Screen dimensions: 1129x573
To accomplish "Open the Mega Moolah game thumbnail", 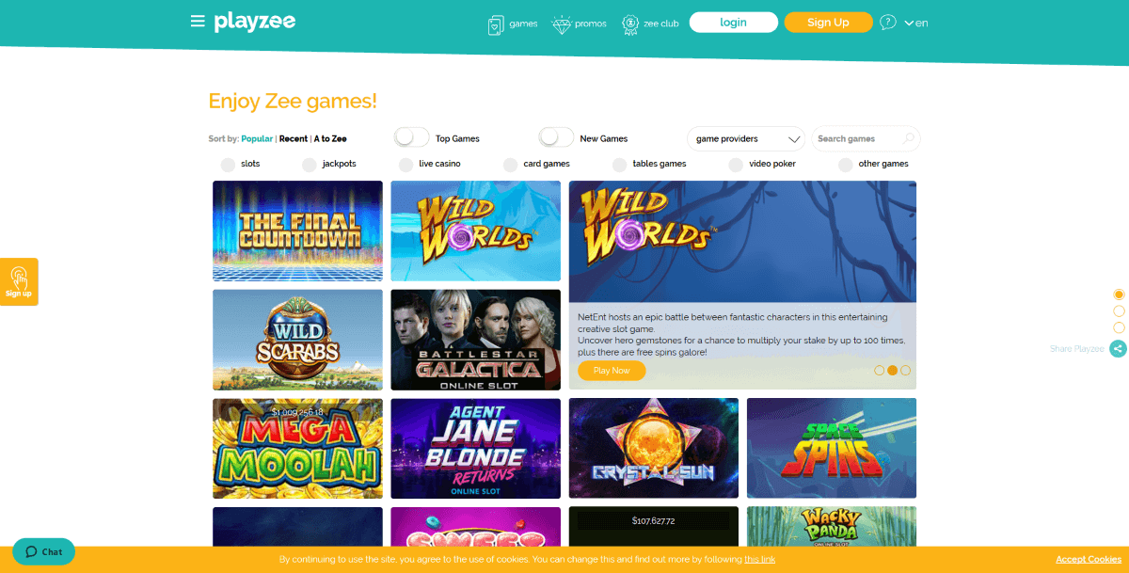I will coord(297,449).
